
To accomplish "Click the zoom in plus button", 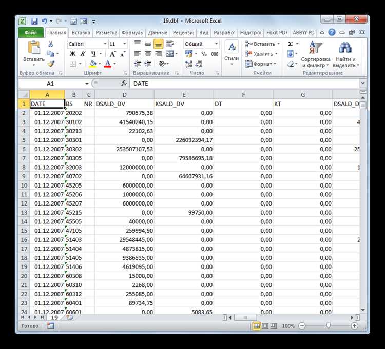I will pos(354,326).
